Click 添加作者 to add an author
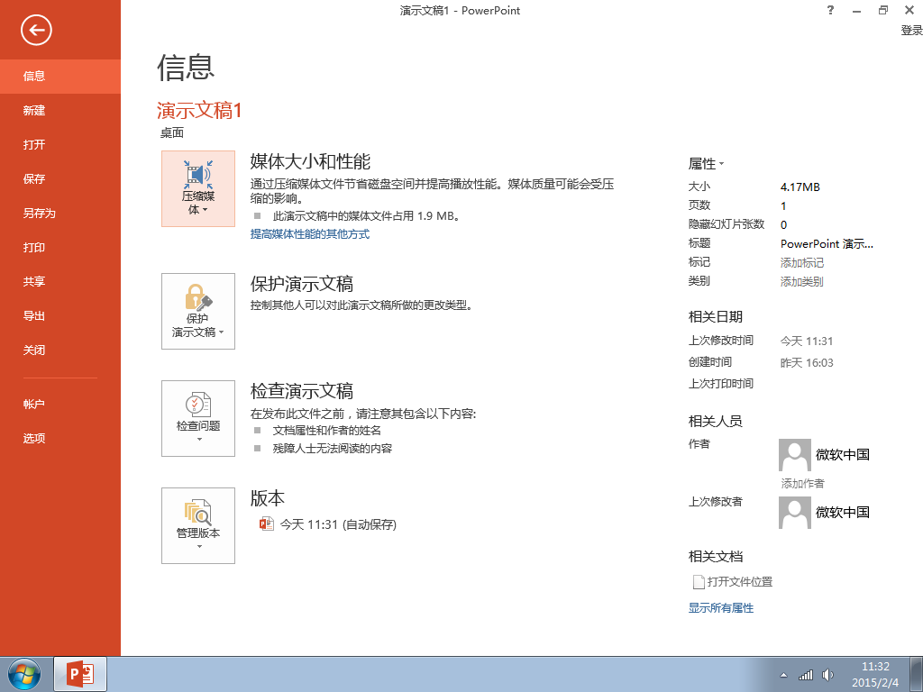Viewport: 923px width, 692px height. (802, 483)
